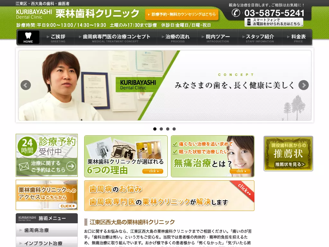Click 痛くない治療を追い求めて checkmark line
Viewport: 329px width, 247px height.
203,144
